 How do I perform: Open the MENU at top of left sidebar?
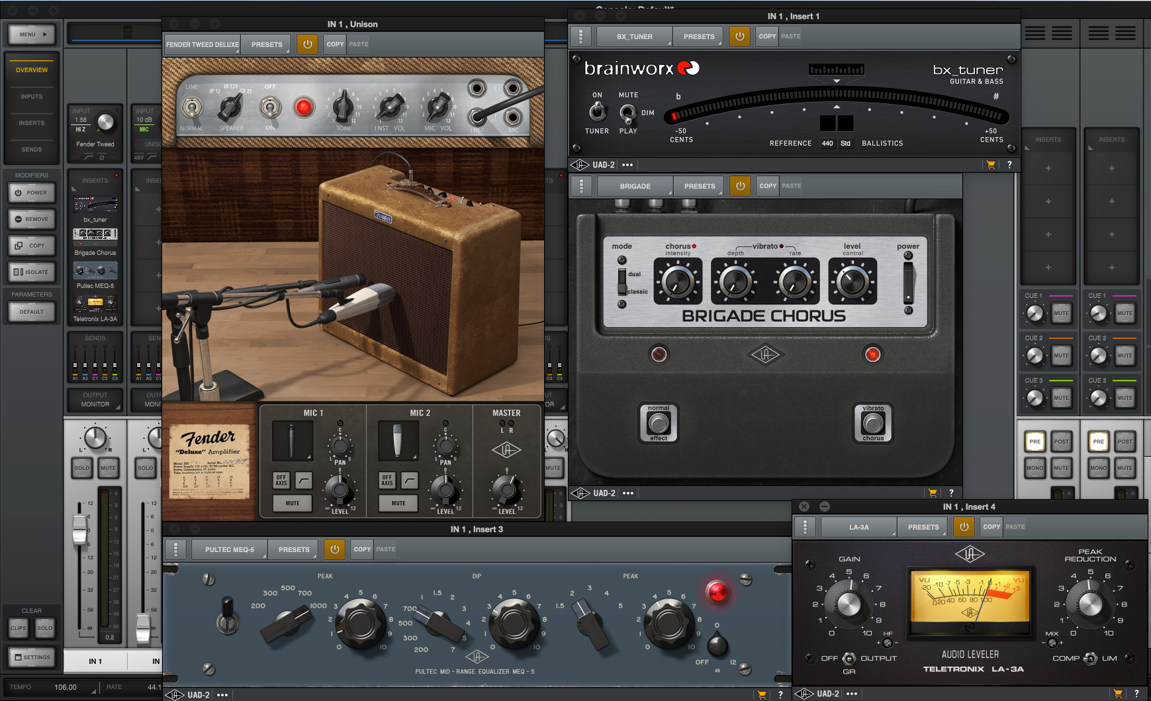coord(31,34)
